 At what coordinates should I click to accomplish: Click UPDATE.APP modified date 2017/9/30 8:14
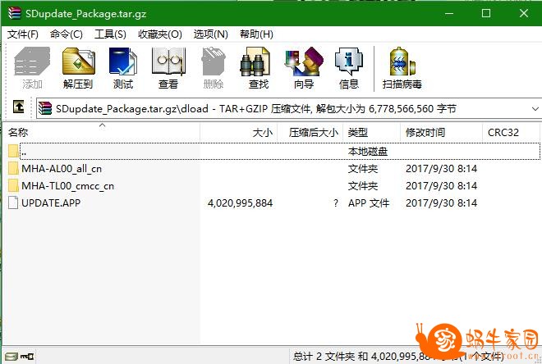tap(442, 202)
